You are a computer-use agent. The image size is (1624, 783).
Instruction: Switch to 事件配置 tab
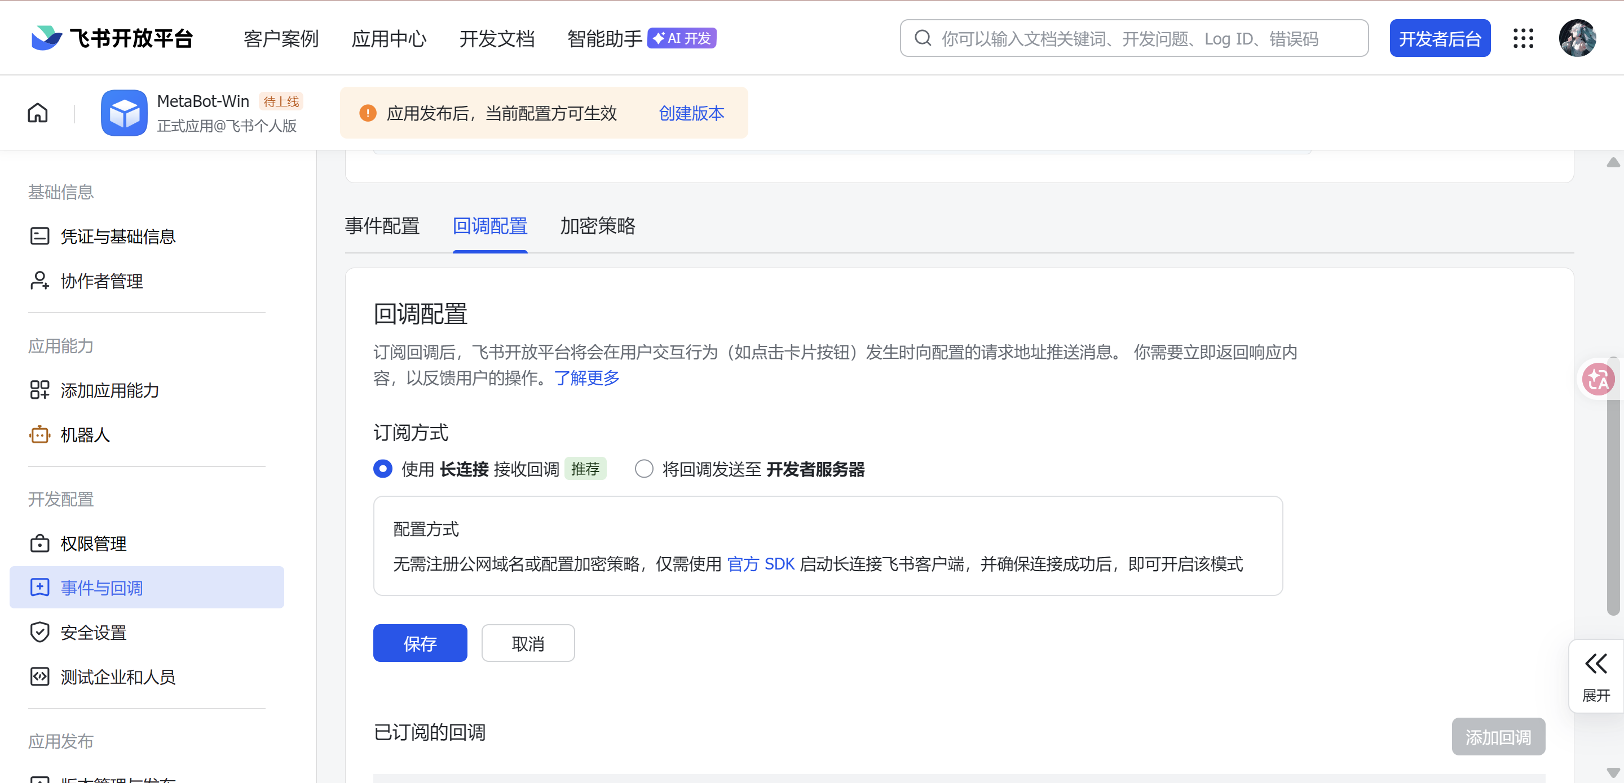click(382, 226)
